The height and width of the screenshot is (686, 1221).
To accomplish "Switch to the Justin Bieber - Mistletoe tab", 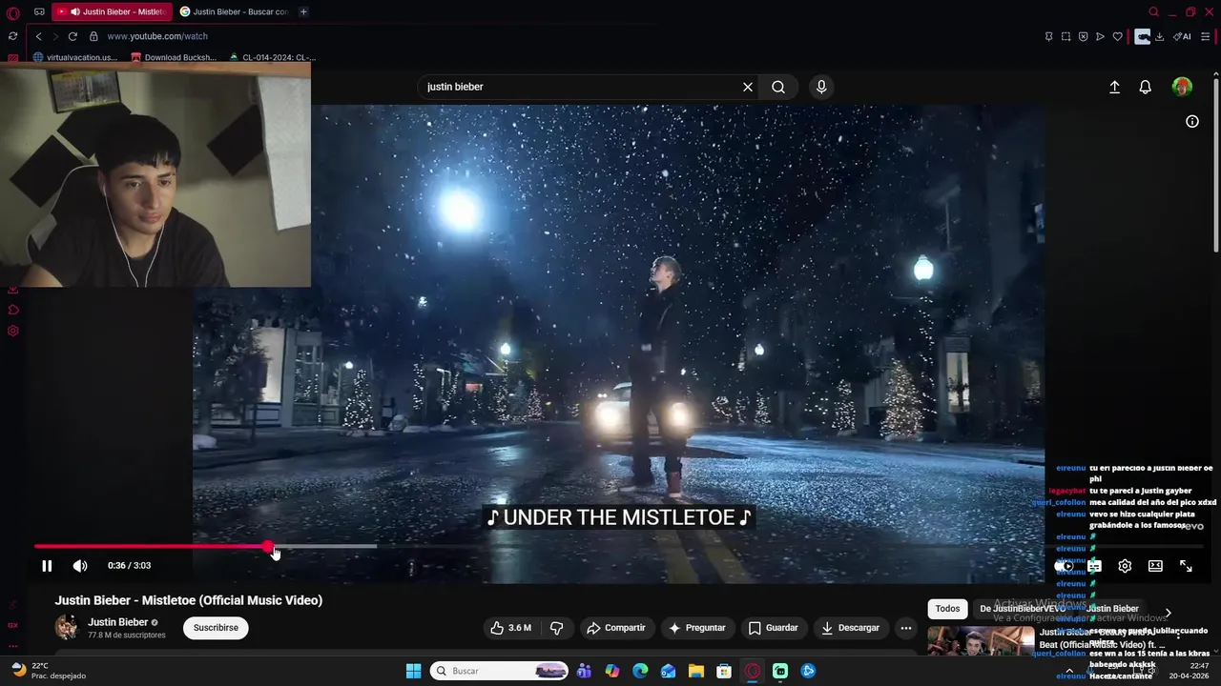I will tap(112, 11).
